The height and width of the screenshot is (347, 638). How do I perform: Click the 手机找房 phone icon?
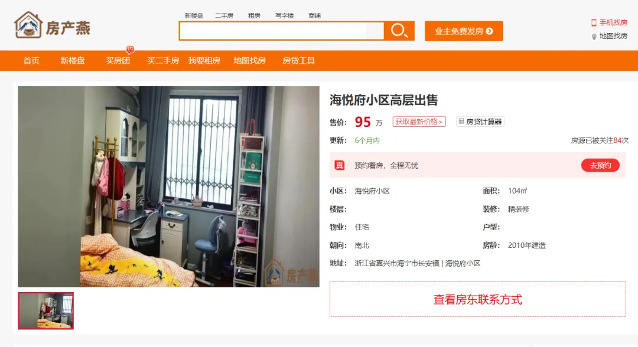click(594, 23)
